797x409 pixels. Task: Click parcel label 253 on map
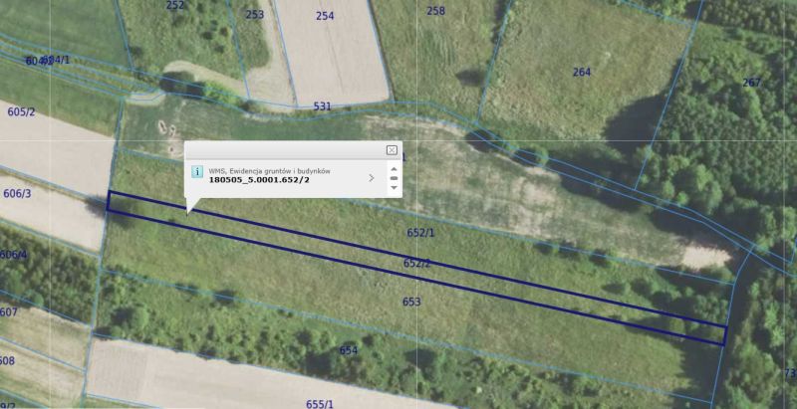click(x=255, y=14)
